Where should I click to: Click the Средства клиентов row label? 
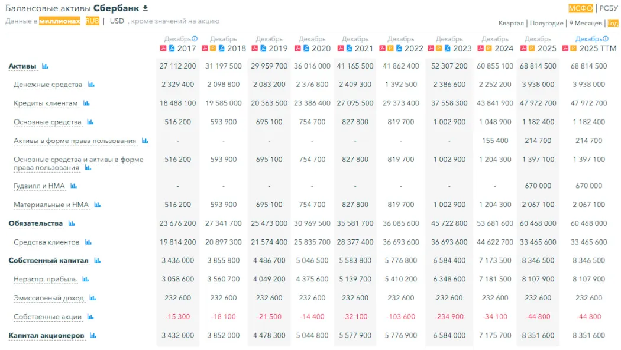pos(46,242)
